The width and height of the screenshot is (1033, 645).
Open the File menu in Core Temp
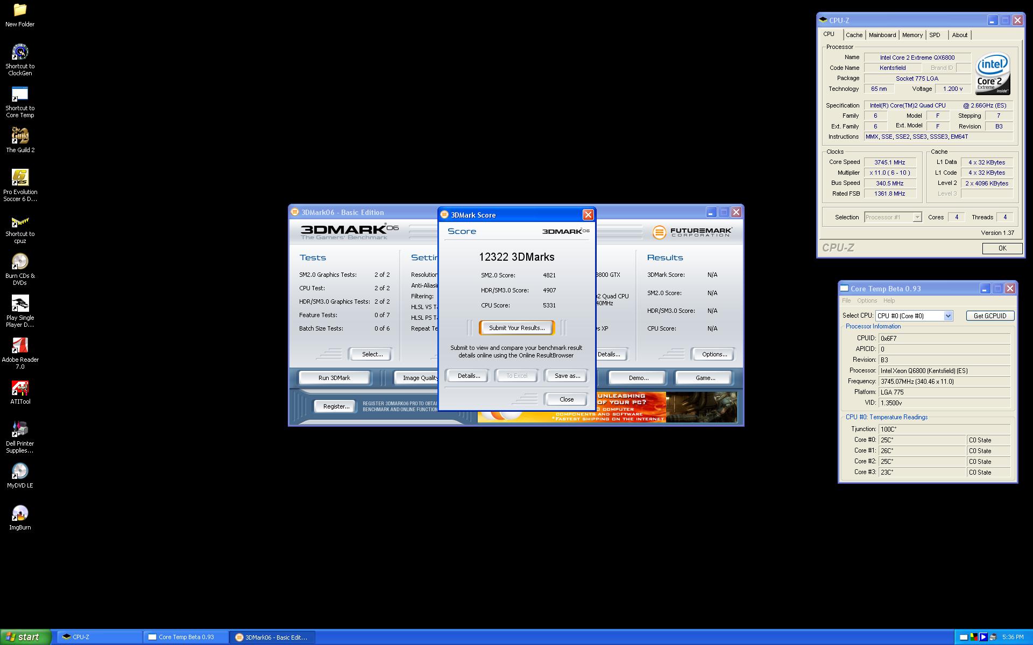(846, 301)
